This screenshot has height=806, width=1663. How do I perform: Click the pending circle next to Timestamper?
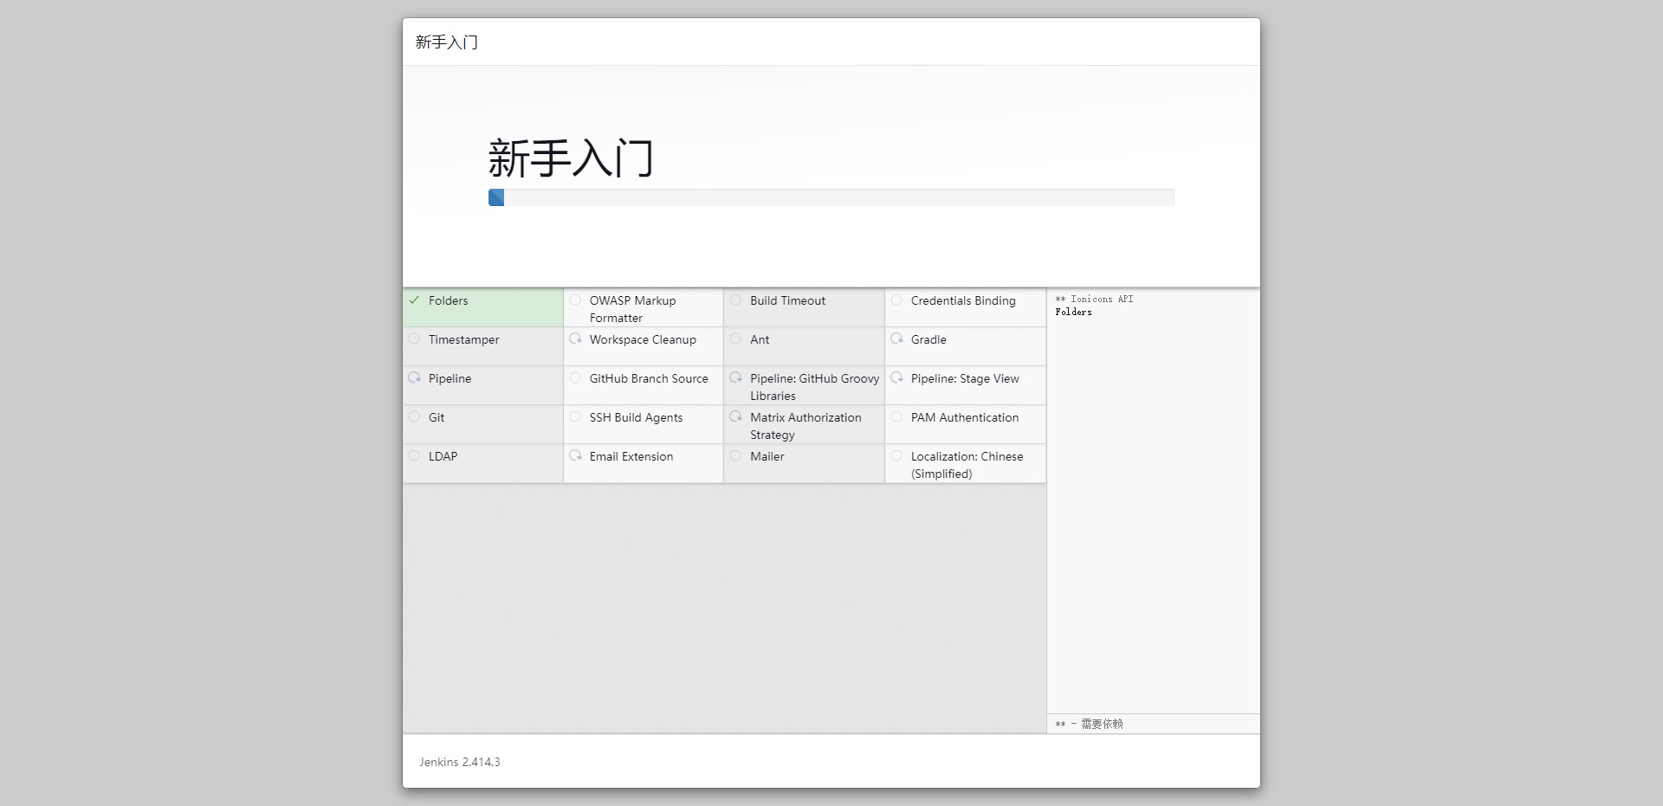coord(414,339)
